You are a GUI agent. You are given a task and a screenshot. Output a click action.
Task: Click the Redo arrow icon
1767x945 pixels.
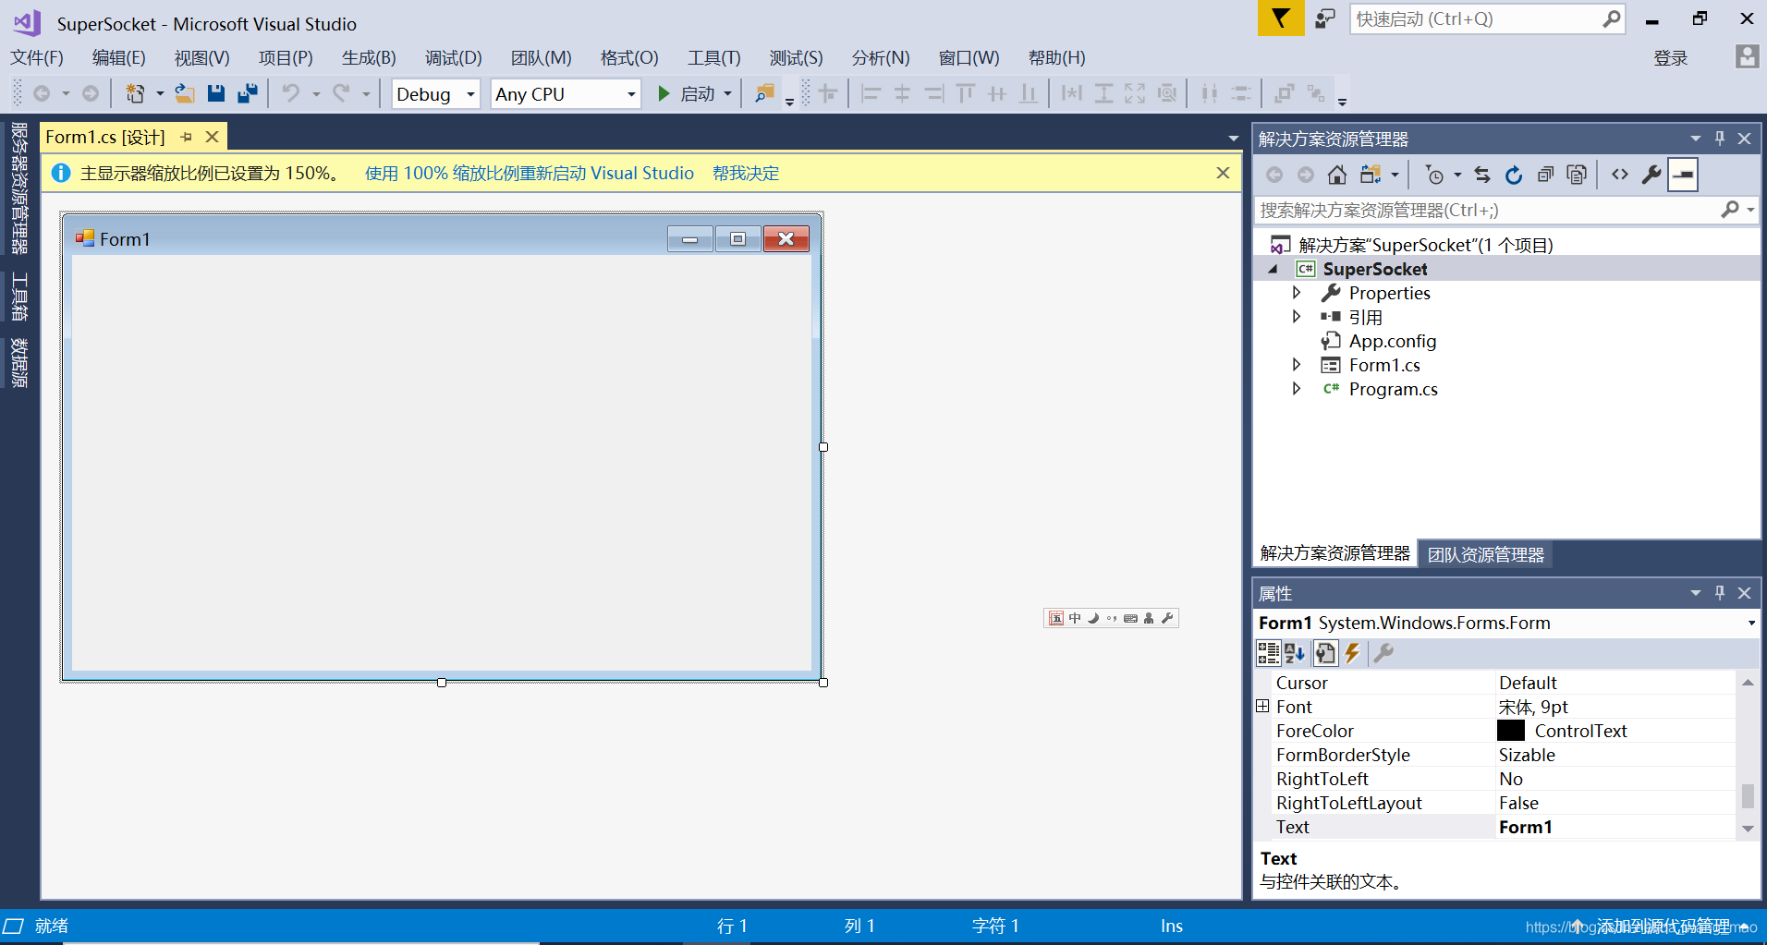pos(341,93)
